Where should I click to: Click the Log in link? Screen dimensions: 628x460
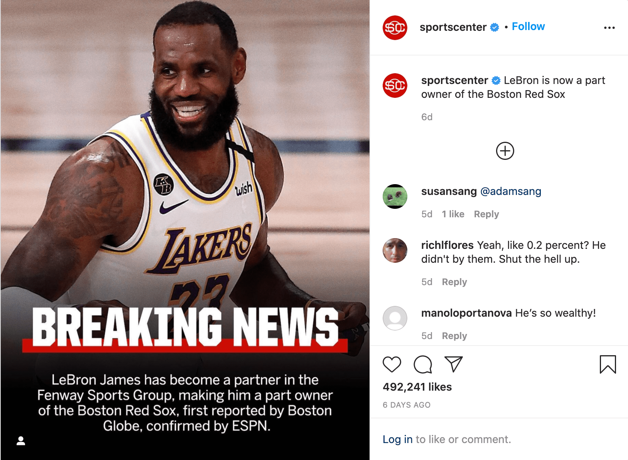tap(398, 439)
